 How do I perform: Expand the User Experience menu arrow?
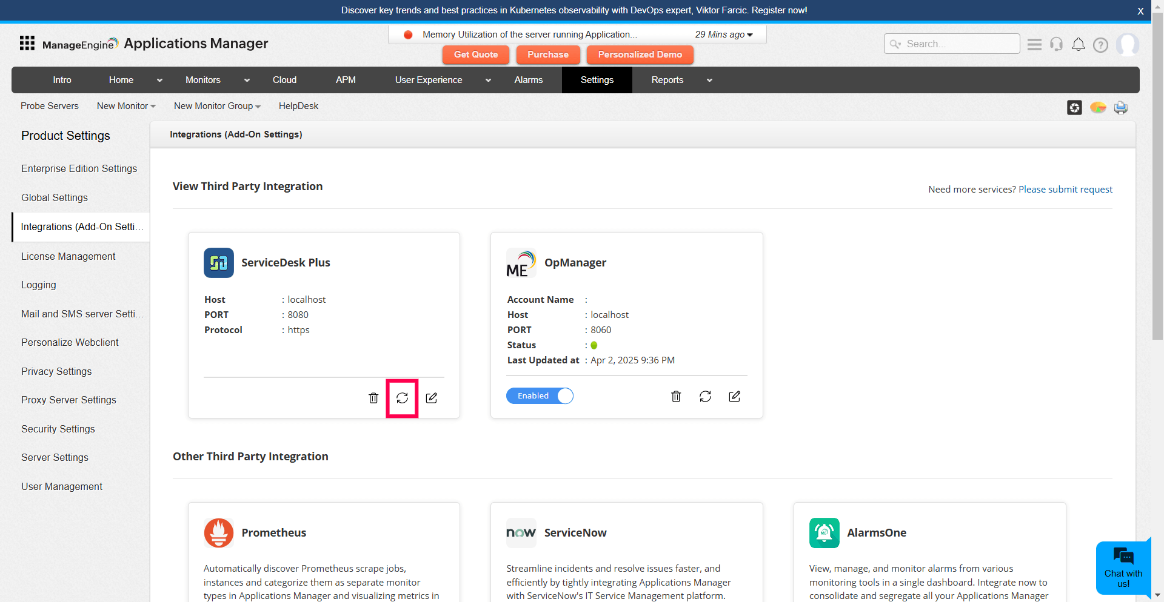488,81
